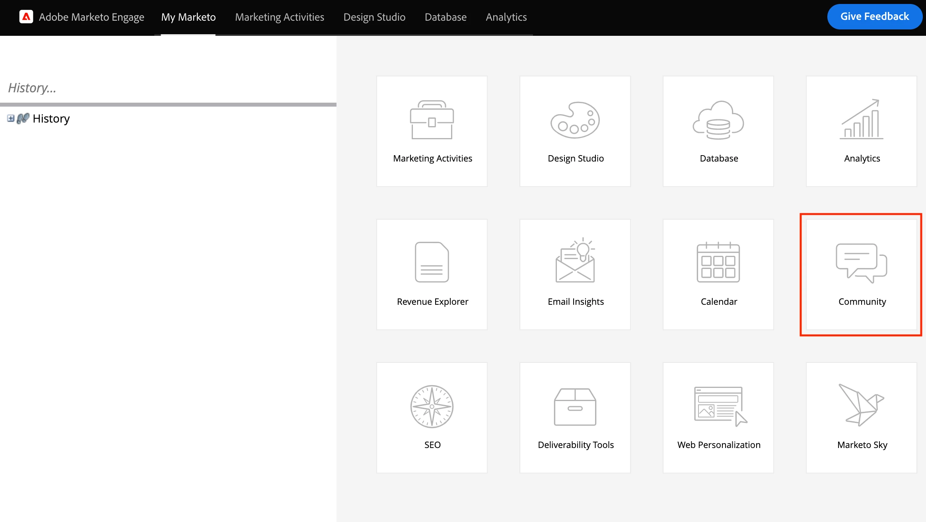Expand the History tree node
Screen dimensions: 926x522
(11, 119)
